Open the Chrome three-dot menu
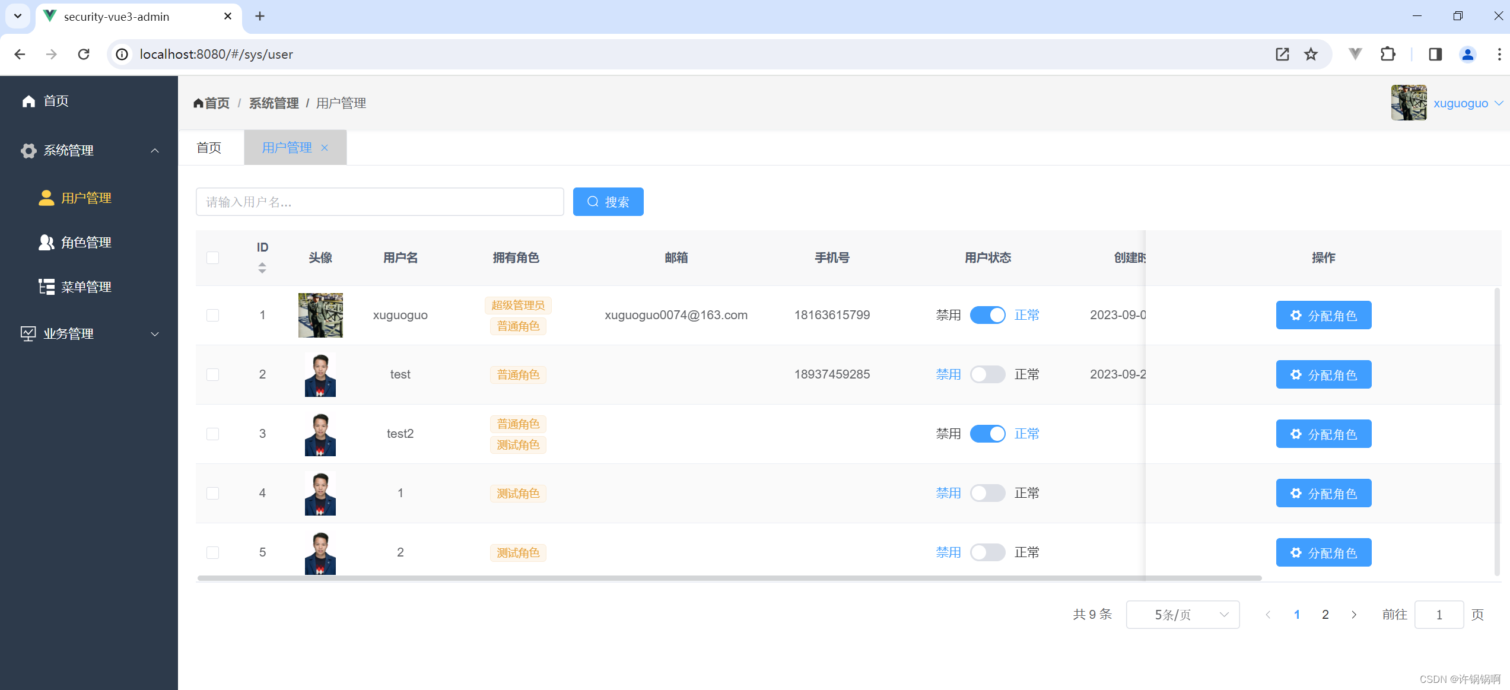1510x690 pixels. pyautogui.click(x=1499, y=55)
